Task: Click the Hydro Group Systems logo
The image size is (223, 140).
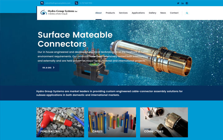Action: pyautogui.click(x=59, y=12)
